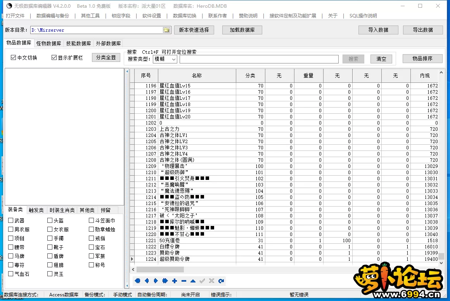This screenshot has width=450, height=301.
Task: Toggle the 显示扩展栏 checkbox
Action: [54, 58]
